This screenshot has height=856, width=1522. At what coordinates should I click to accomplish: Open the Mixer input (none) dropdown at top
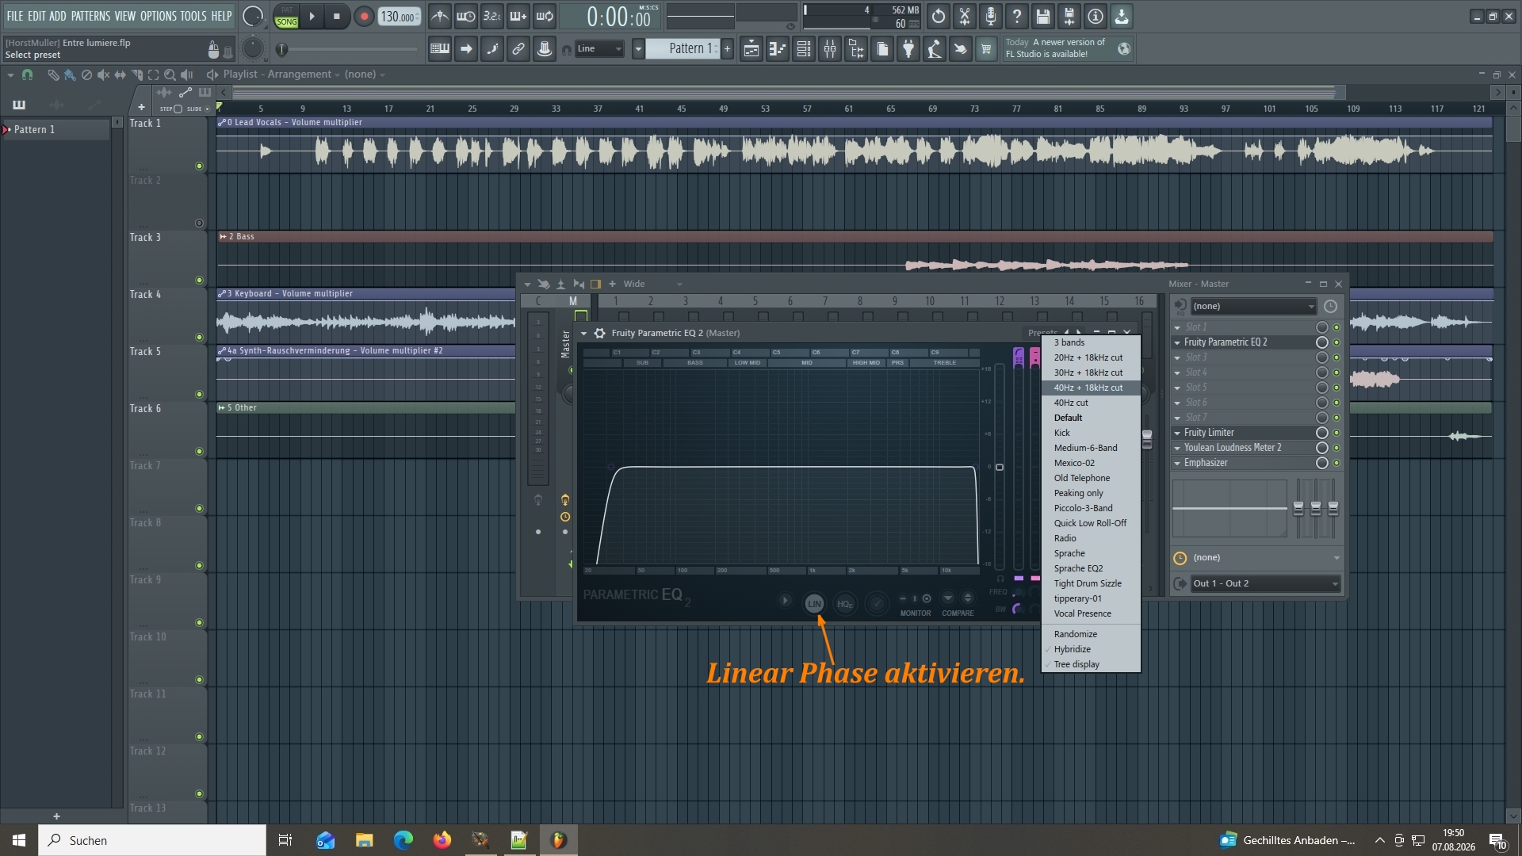pyautogui.click(x=1253, y=306)
